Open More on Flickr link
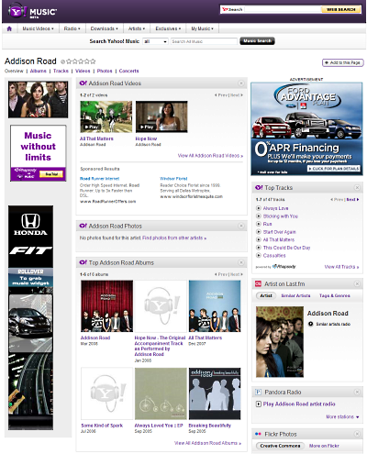Screen dimensions: 367x454 point(324,446)
